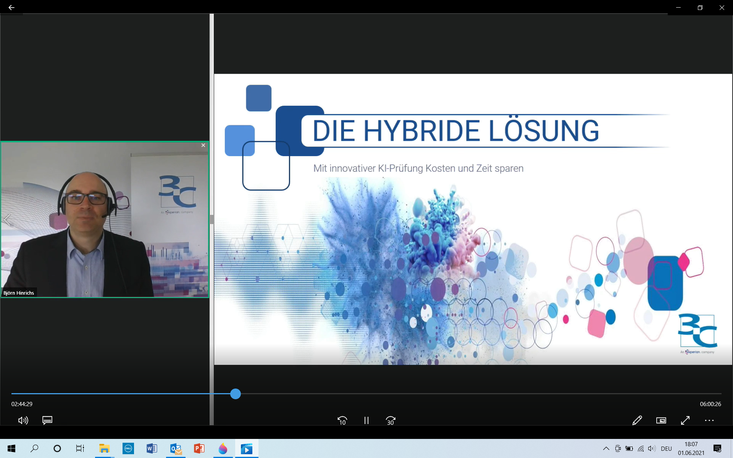Click the previous arrow on webcam tile
This screenshot has height=458, width=733.
pyautogui.click(x=7, y=219)
